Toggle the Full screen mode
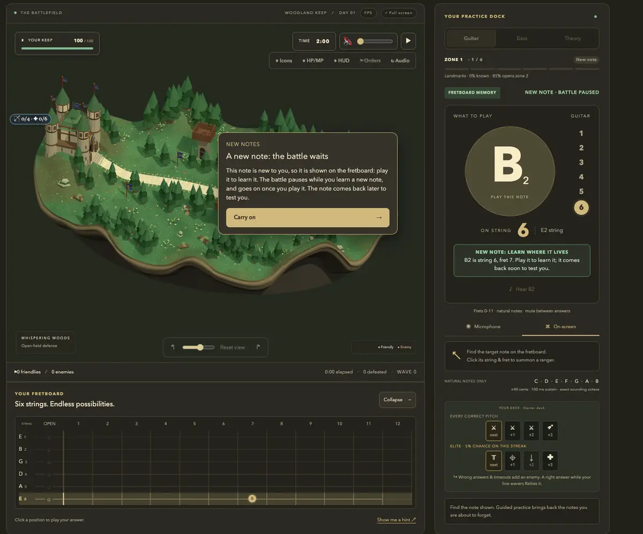This screenshot has width=643, height=534. (399, 13)
